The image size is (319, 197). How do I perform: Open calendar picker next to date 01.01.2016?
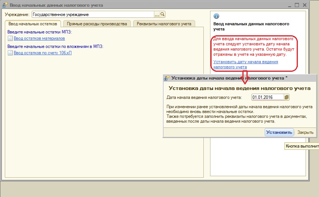pyautogui.click(x=286, y=97)
